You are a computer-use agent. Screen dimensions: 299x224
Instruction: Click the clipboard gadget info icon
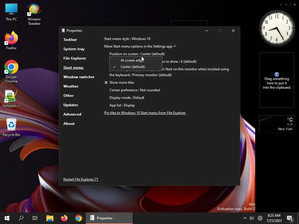tap(277, 74)
